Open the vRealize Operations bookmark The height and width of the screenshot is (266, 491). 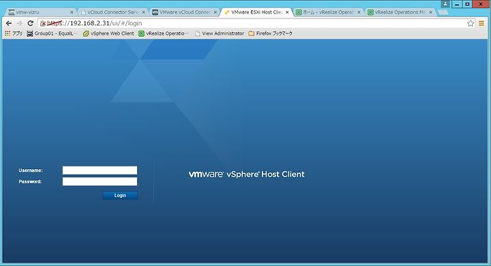click(x=164, y=33)
